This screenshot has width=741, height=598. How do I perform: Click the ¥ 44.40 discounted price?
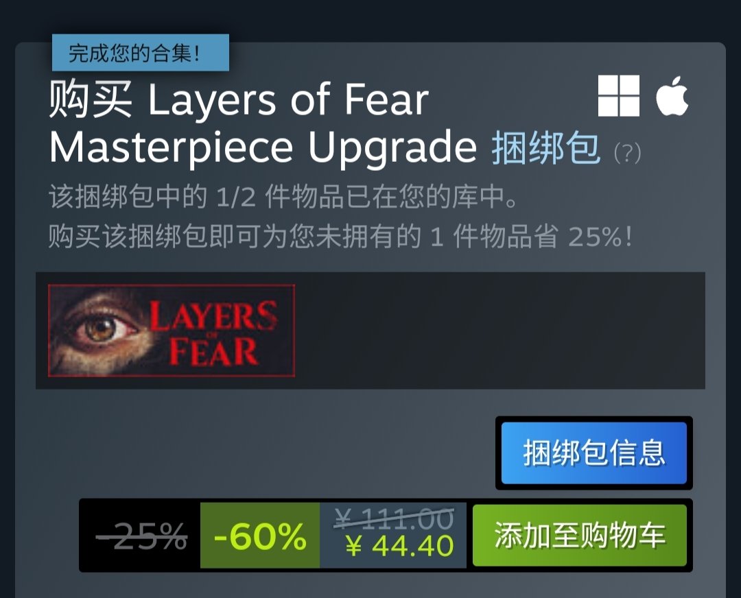[x=399, y=546]
